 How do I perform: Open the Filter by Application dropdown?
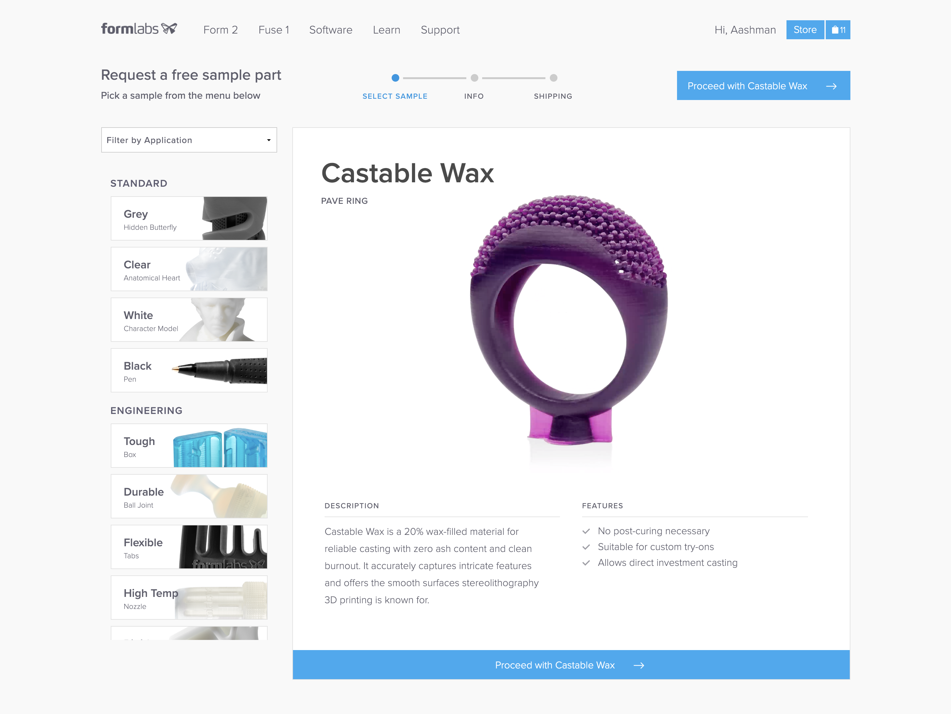click(x=189, y=140)
